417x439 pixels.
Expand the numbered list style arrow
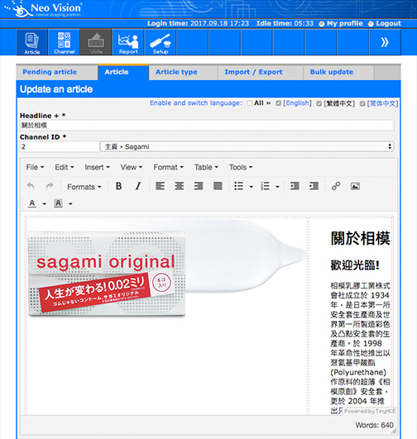[277, 187]
